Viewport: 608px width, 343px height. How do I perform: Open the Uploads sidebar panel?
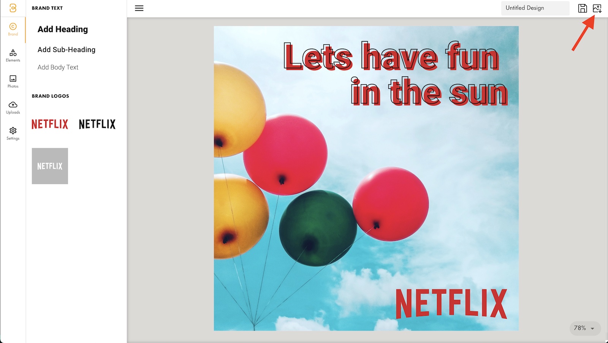[x=13, y=107]
